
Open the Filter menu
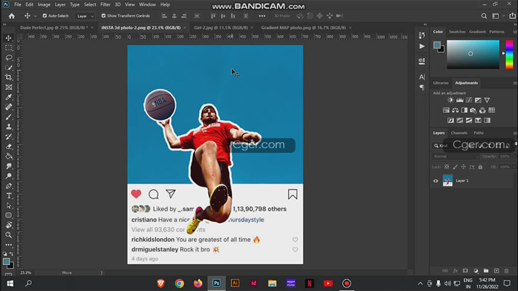(x=105, y=5)
